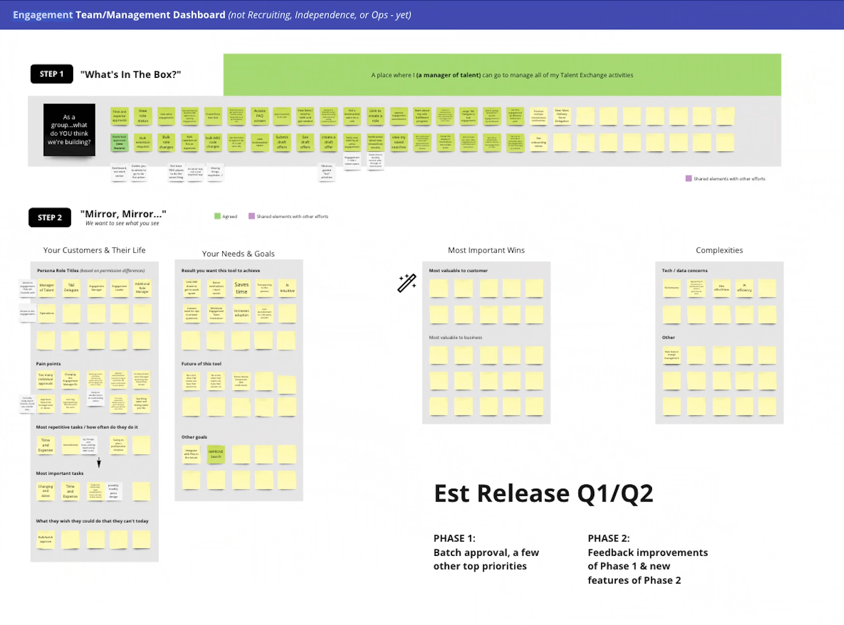Select the 'Saves time' sticky note
844x625 pixels.
[x=241, y=288]
